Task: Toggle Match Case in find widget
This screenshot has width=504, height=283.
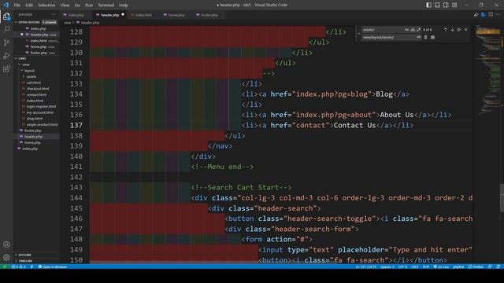Action: coord(406,30)
